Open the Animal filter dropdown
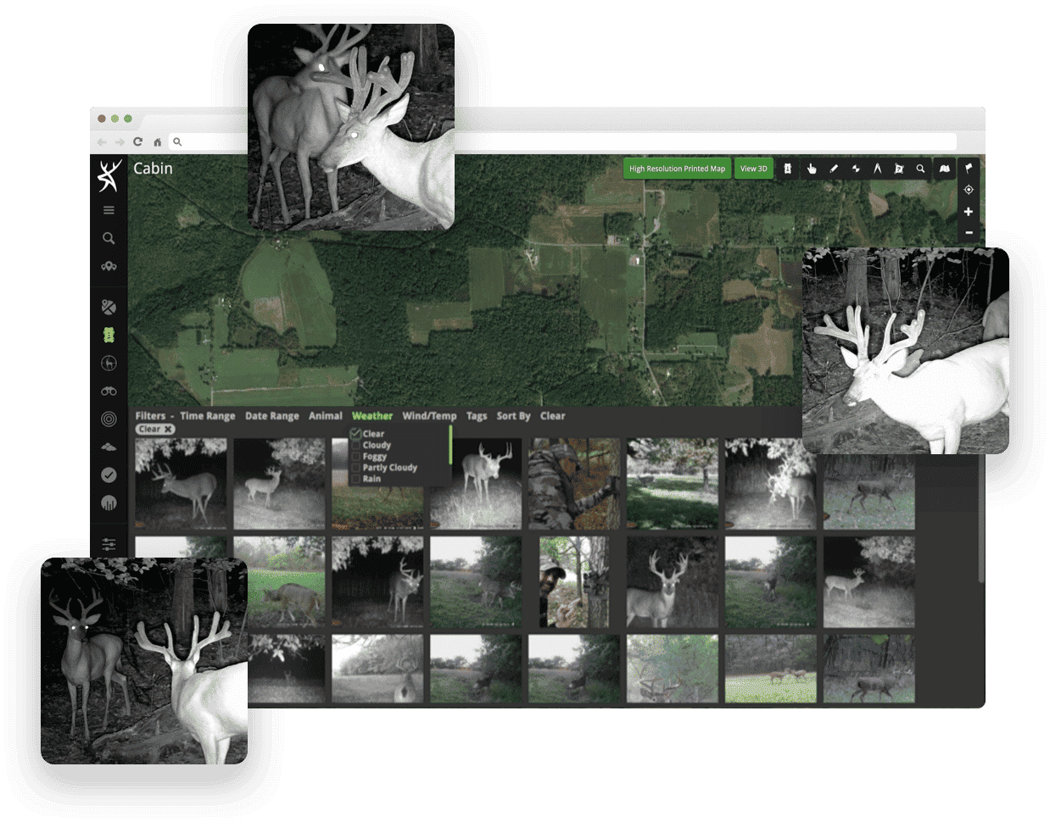The image size is (1050, 822). coord(326,416)
